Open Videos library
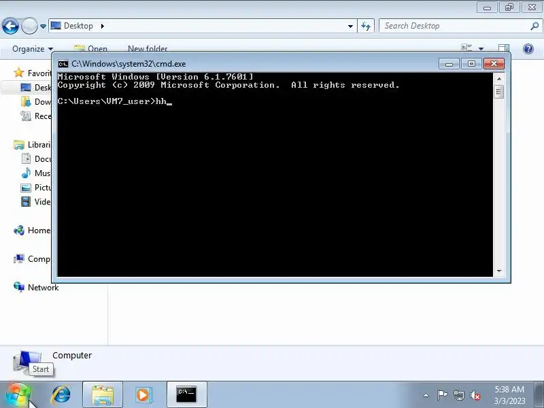Screen dimensions: 544x408 36,201
